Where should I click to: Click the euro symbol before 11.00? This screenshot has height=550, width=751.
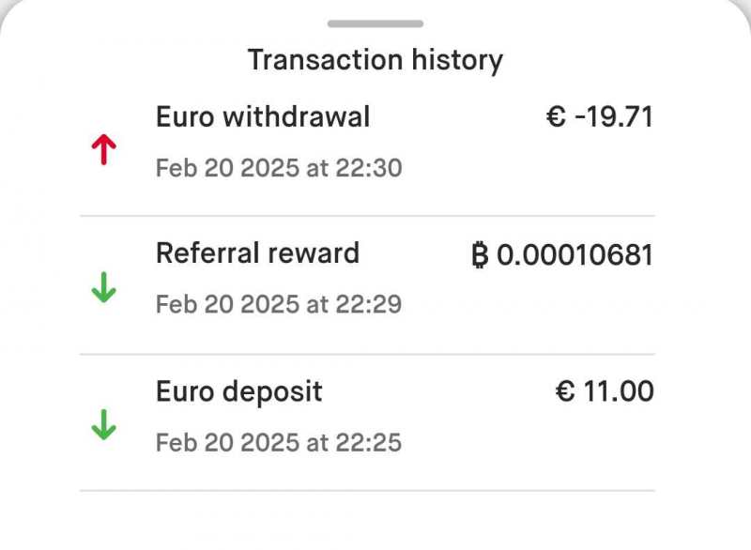565,391
